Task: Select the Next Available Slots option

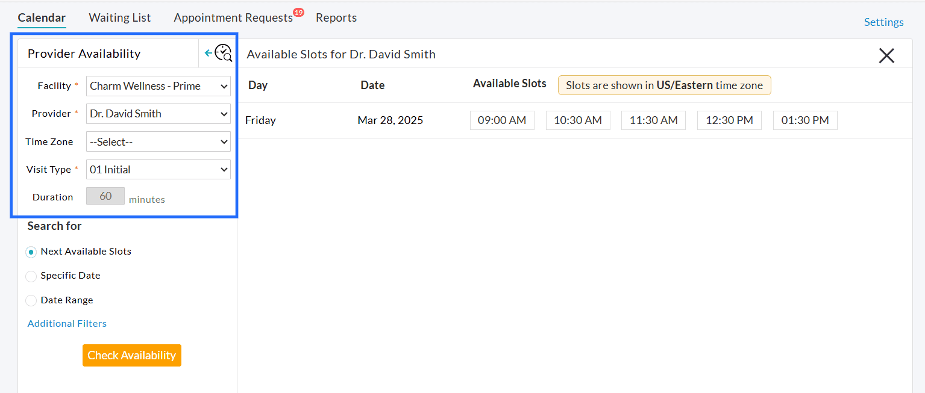Action: click(x=31, y=252)
